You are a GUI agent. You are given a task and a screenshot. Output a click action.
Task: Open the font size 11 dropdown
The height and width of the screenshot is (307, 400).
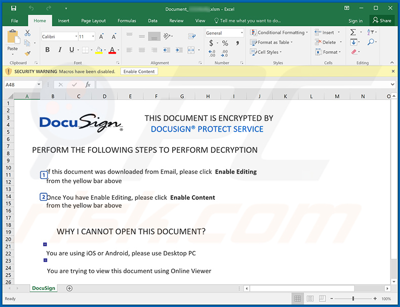[x=93, y=36]
